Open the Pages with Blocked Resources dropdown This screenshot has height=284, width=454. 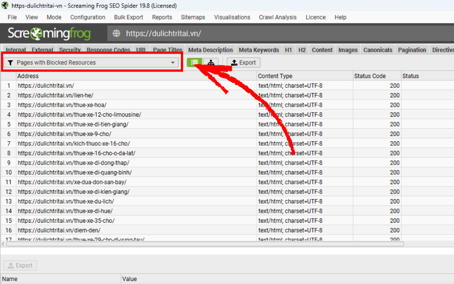click(x=91, y=62)
